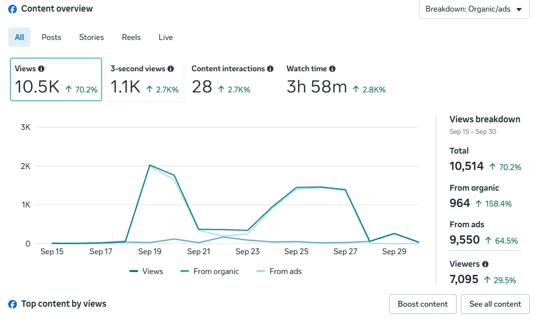
Task: Open the Watch time info icon
Action: click(332, 69)
